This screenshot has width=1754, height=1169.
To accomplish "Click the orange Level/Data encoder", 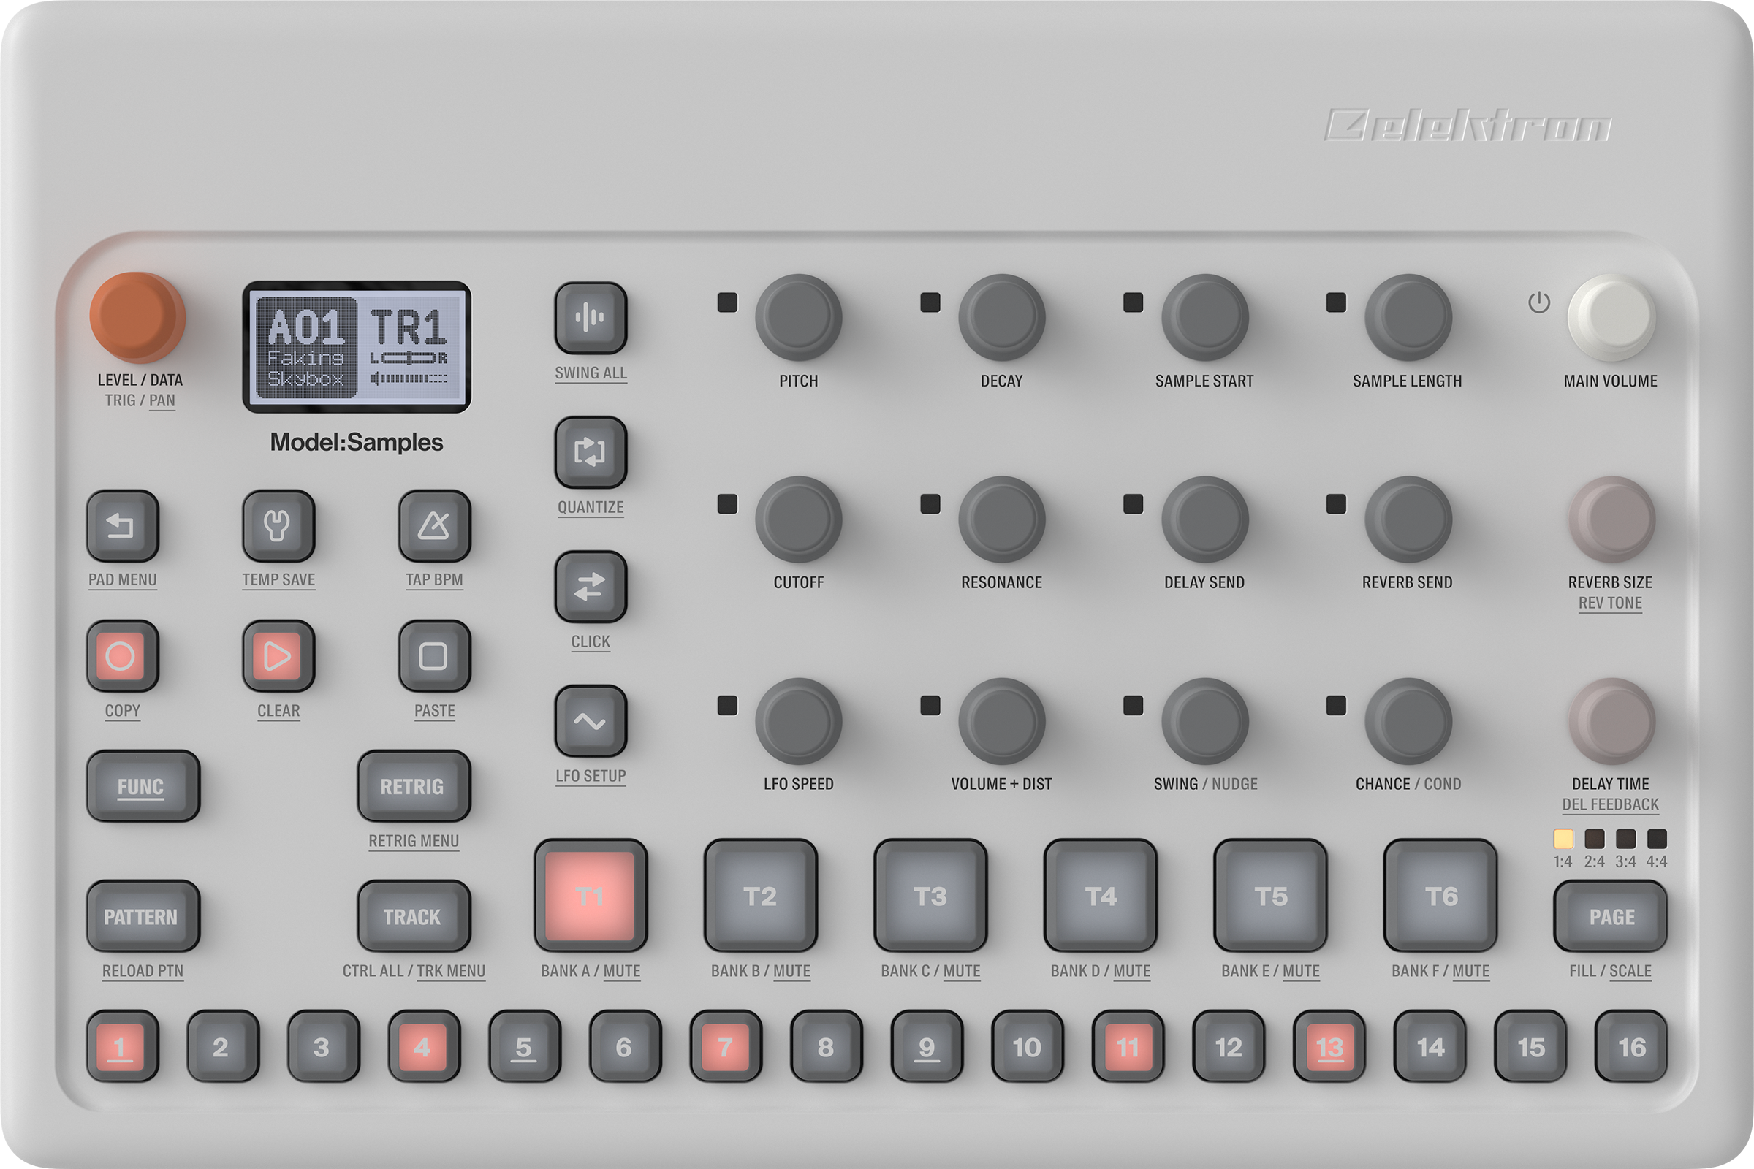I will tap(137, 317).
